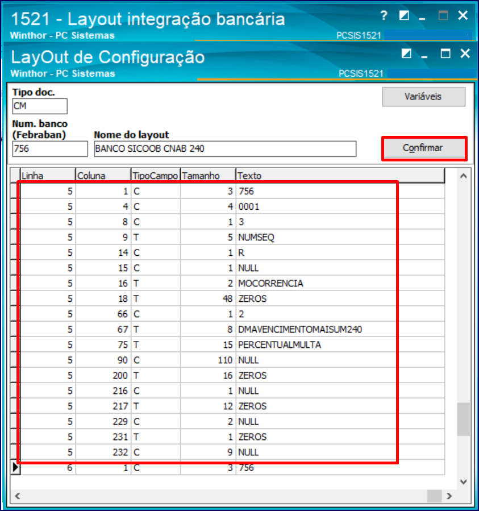Select the Coluna cell '67'
479x511 pixels.
tap(103, 330)
